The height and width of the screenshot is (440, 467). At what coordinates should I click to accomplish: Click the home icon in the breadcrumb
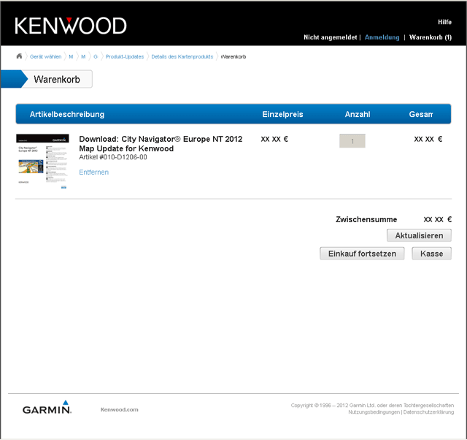tap(19, 56)
